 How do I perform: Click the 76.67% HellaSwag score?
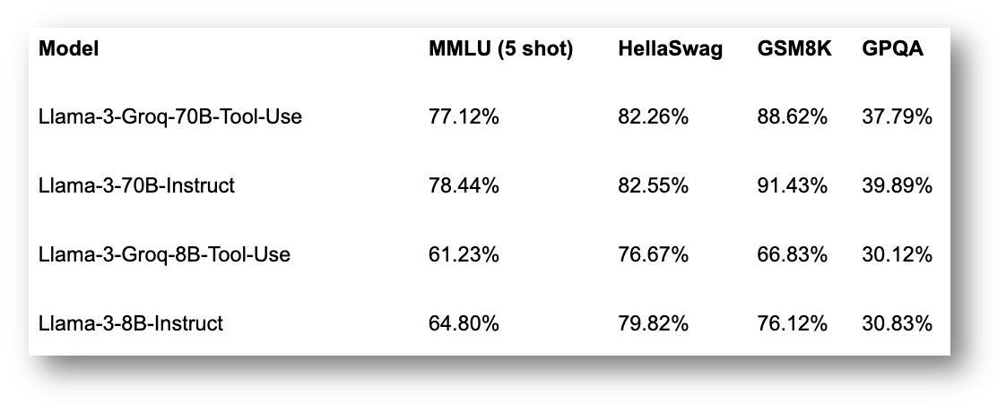(653, 254)
